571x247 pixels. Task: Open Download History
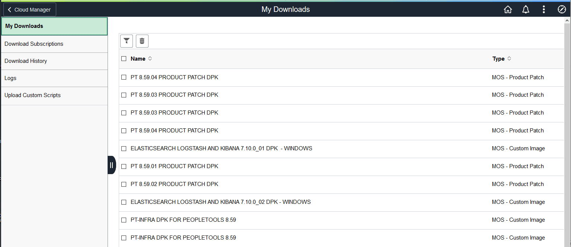(26, 61)
